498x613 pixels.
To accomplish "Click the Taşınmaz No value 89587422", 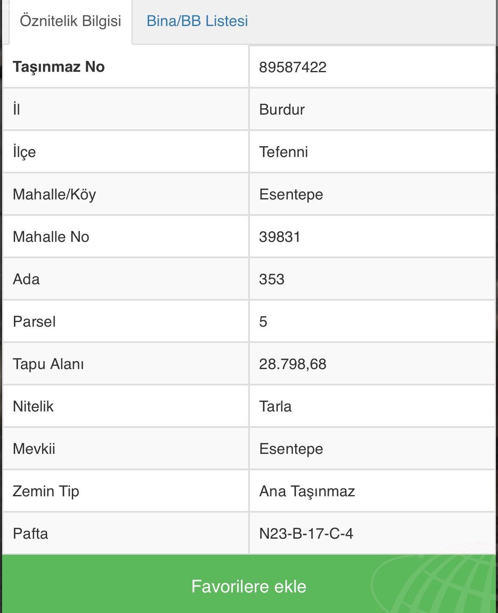I will 293,67.
